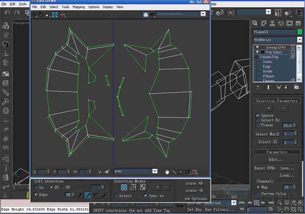Select Vertex sub-object selection mode icon
The height and width of the screenshot is (214, 305).
124,188
